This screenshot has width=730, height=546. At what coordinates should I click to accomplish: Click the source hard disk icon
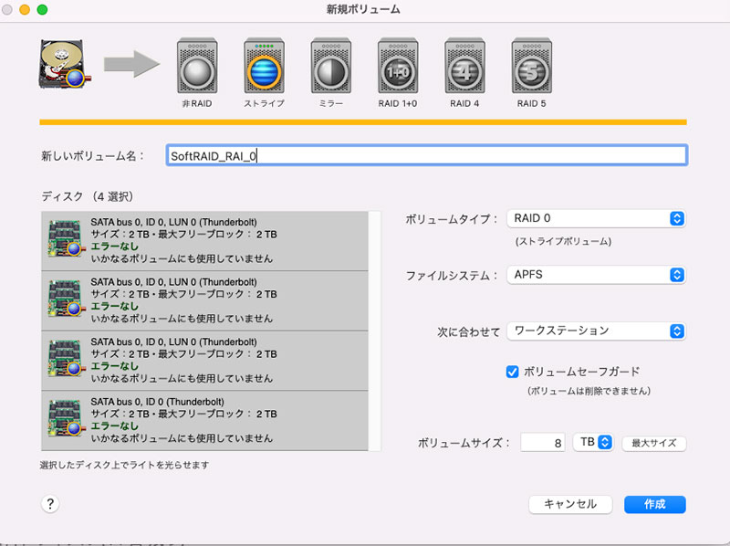pyautogui.click(x=64, y=64)
